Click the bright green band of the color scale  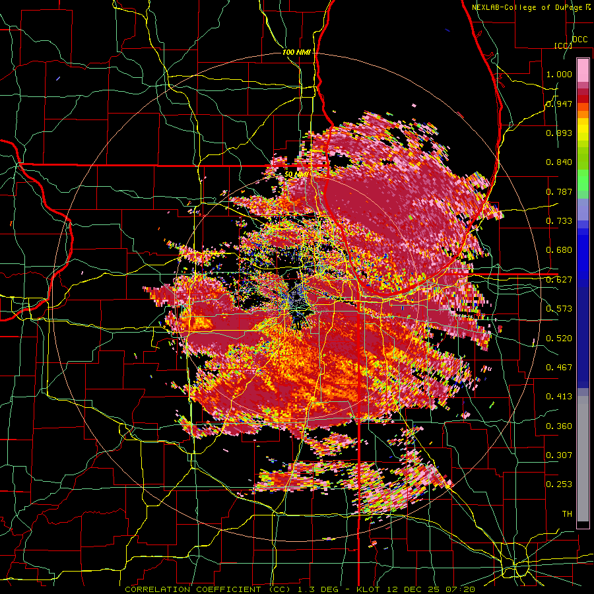point(583,180)
